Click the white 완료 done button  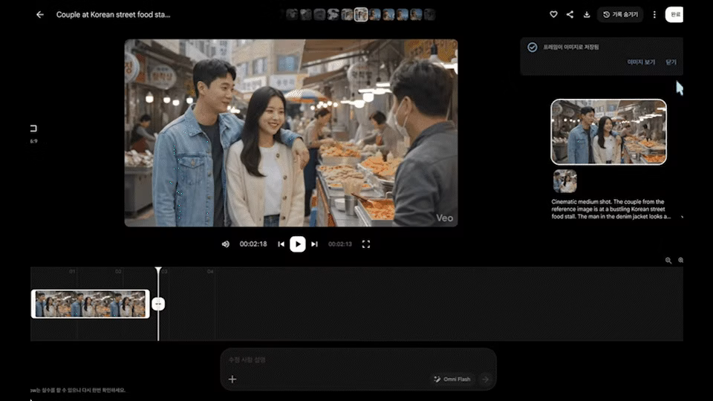pos(675,15)
